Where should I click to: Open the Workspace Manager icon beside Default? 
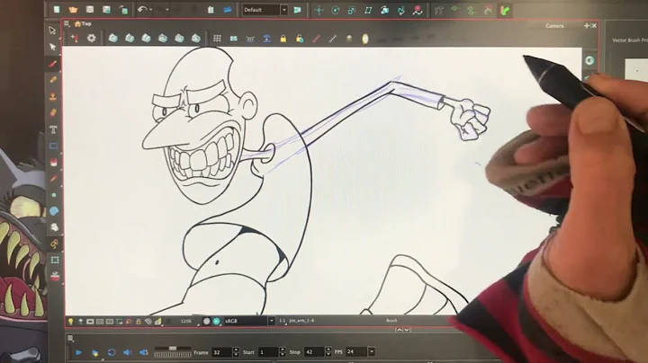pyautogui.click(x=297, y=10)
